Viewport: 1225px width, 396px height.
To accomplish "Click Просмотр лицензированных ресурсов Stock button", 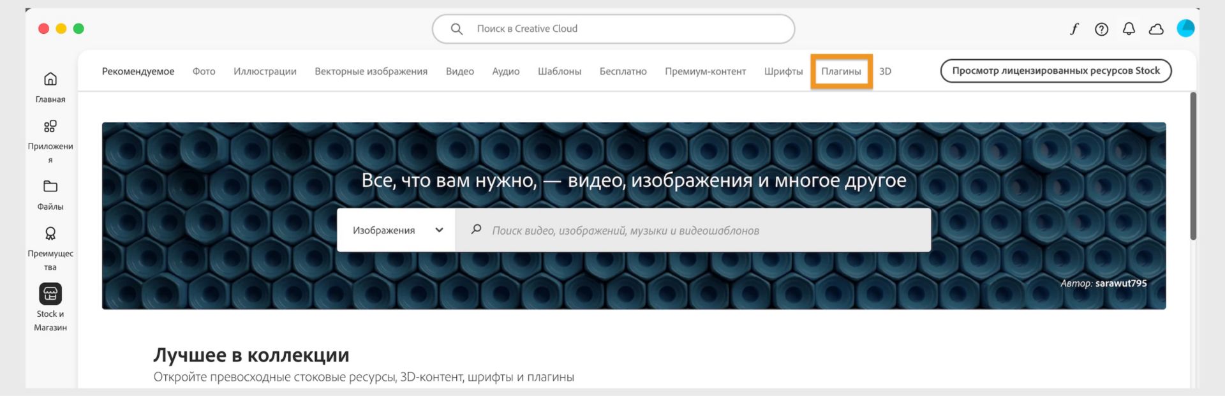I will [x=1056, y=71].
